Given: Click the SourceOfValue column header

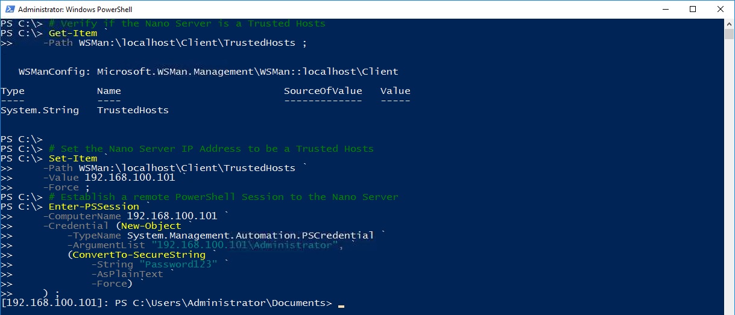Looking at the screenshot, I should (323, 91).
